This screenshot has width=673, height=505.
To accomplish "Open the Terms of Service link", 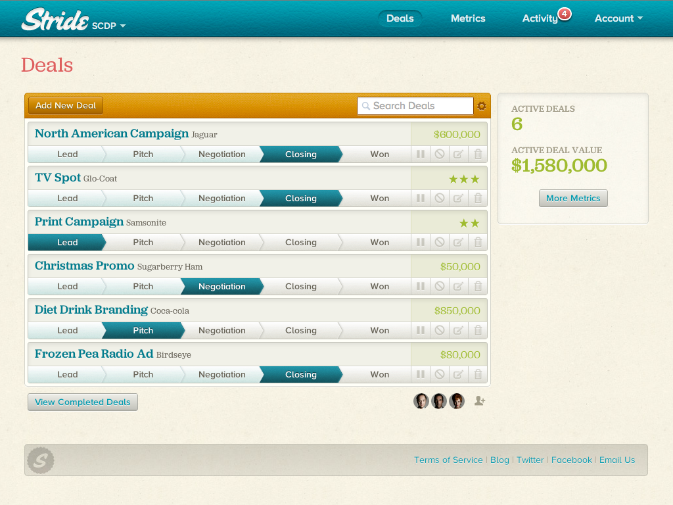I will [448, 460].
